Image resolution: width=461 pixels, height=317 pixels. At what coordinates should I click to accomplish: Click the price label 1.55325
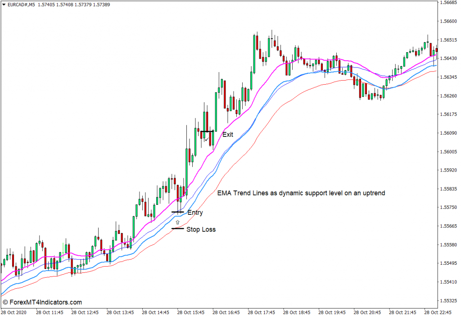(x=448, y=300)
